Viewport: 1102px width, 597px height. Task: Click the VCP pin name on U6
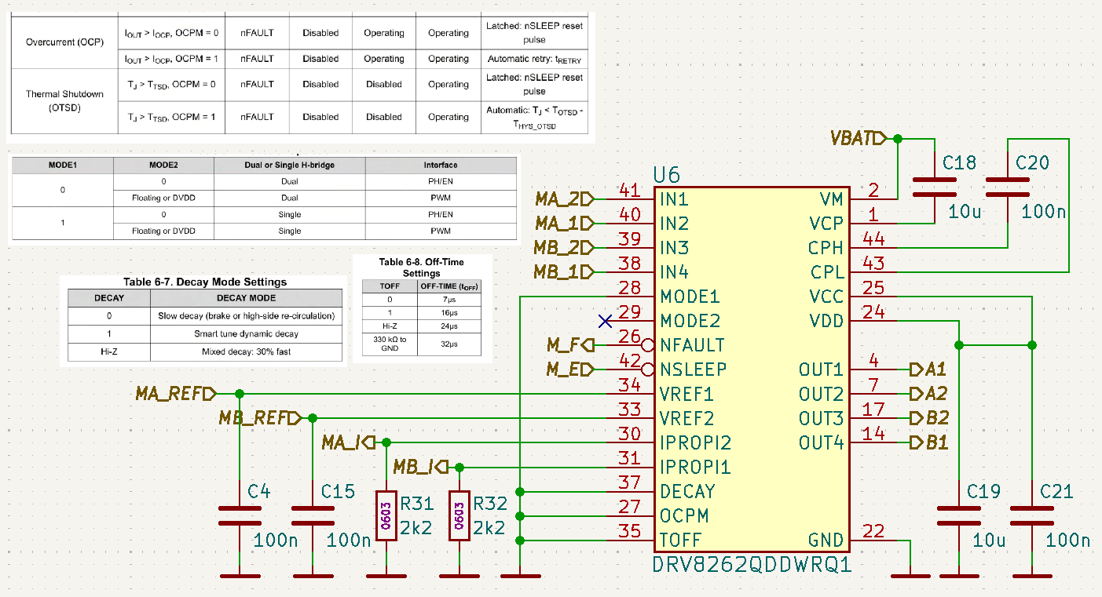[829, 222]
